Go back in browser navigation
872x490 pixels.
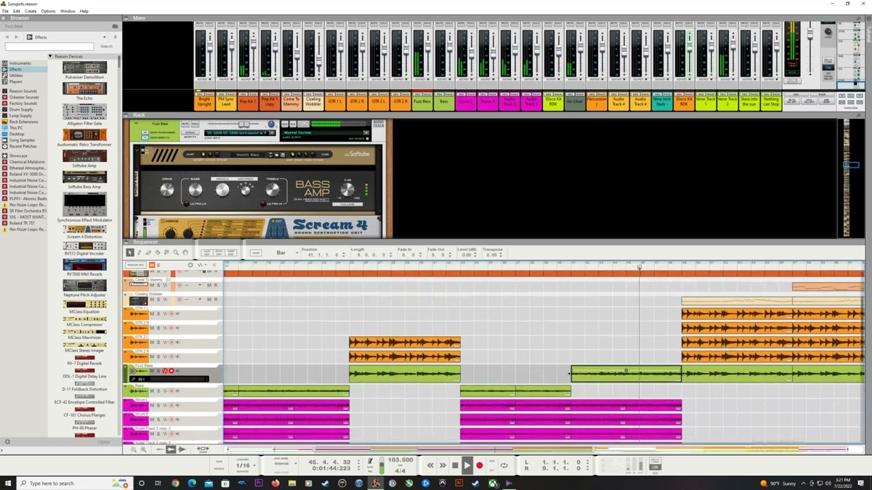[7, 37]
